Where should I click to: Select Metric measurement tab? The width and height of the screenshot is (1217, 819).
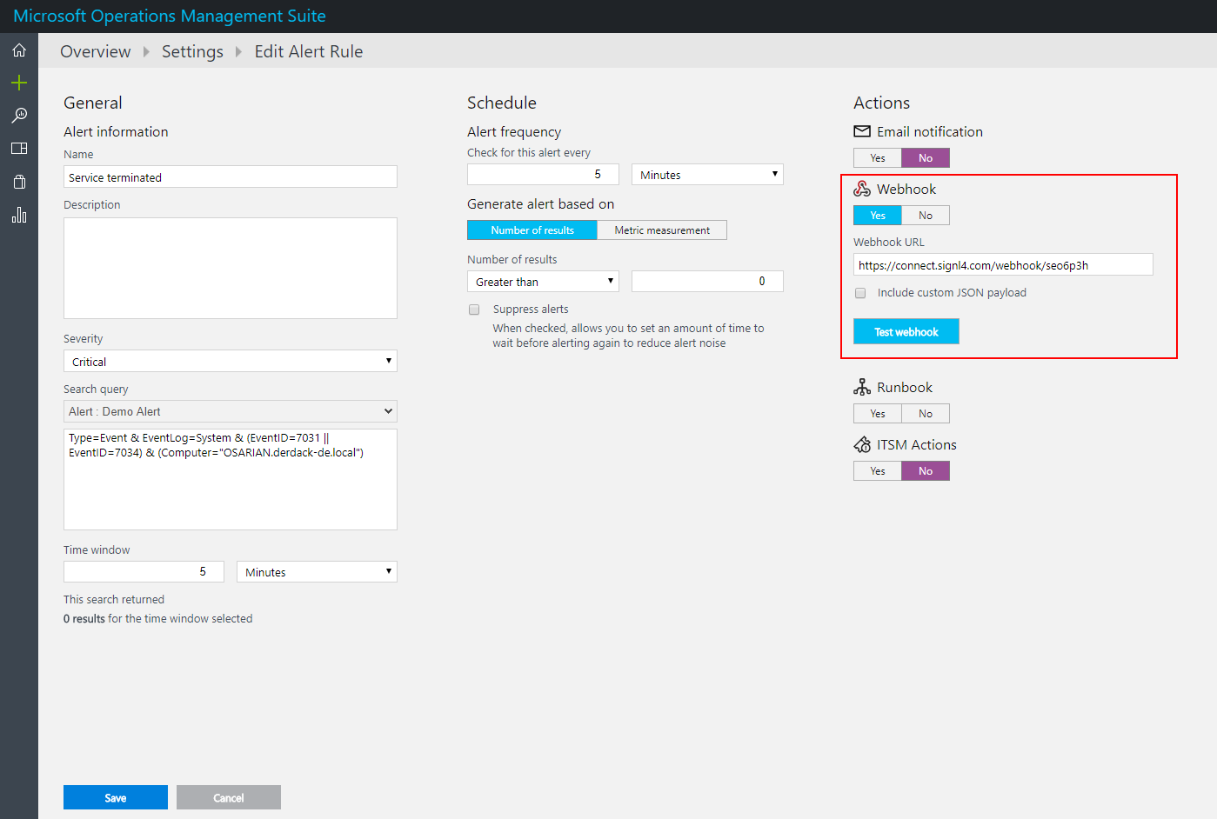click(662, 230)
